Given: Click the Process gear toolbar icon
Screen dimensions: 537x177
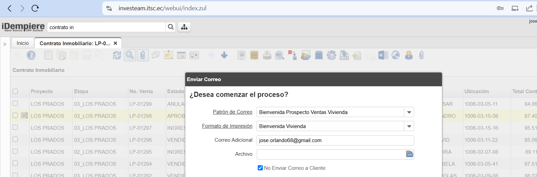Looking at the screenshot, I should [331, 55].
